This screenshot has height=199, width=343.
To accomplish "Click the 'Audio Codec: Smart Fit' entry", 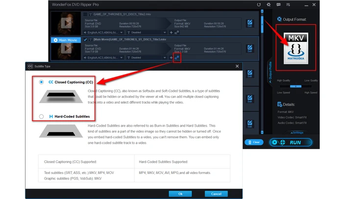I will pyautogui.click(x=292, y=123).
